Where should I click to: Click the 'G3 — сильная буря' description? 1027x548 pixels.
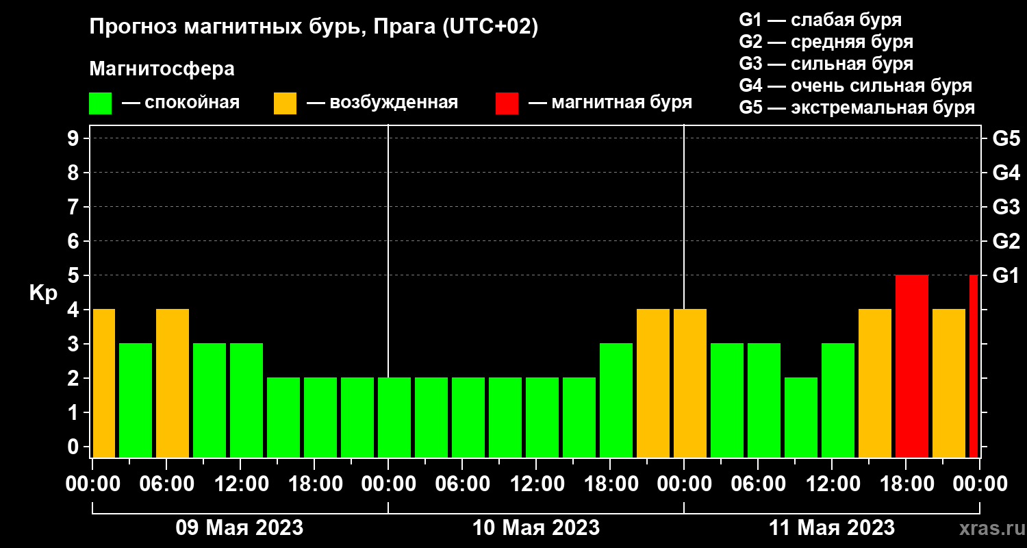(826, 64)
